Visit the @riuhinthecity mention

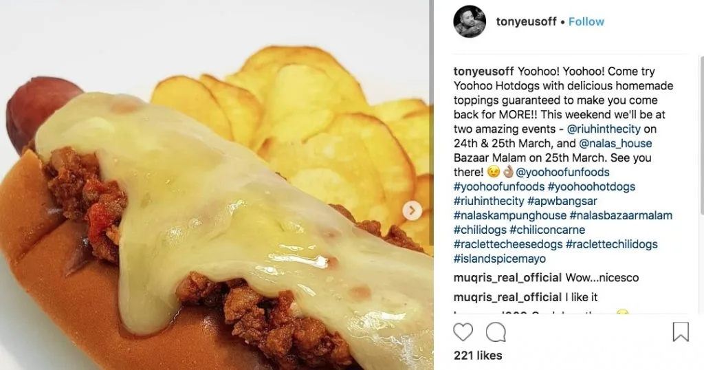[604, 129]
